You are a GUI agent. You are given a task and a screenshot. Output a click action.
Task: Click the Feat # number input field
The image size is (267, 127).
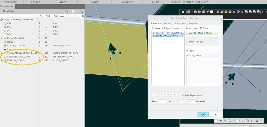click(163, 102)
